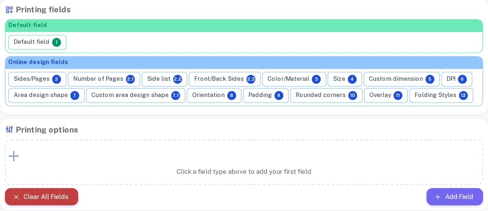Click the Online design fields header
Image resolution: width=488 pixels, height=211 pixels.
pos(244,63)
